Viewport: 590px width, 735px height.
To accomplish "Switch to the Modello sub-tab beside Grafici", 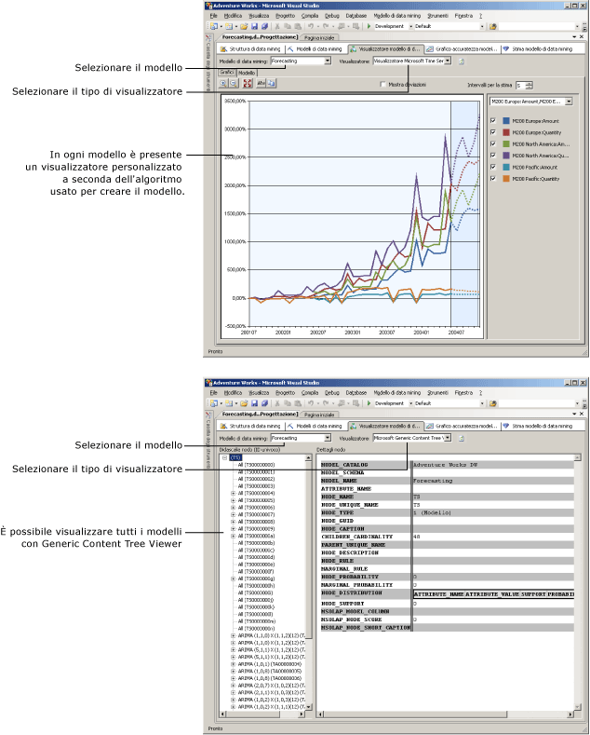I will coord(247,73).
